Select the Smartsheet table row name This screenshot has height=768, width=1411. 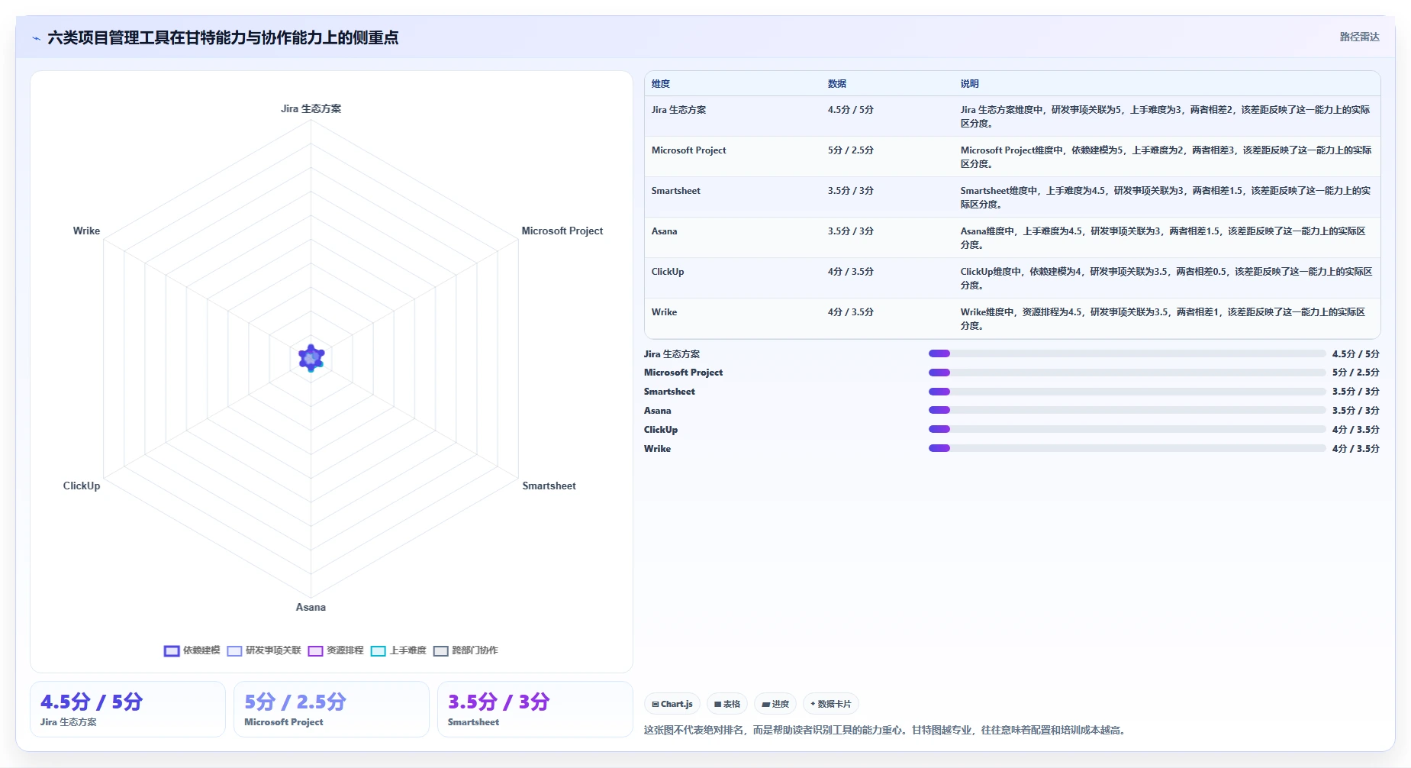click(x=676, y=191)
